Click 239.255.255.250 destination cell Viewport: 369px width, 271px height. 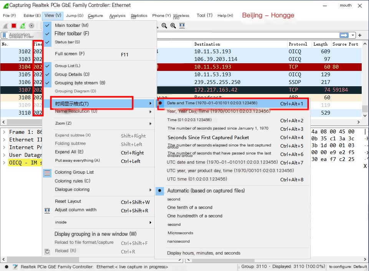coord(217,82)
